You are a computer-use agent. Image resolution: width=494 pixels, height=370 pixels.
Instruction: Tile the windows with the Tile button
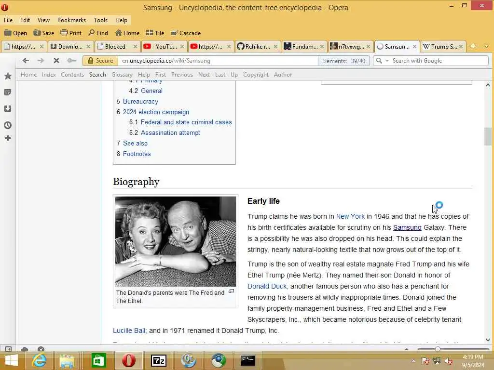[155, 33]
